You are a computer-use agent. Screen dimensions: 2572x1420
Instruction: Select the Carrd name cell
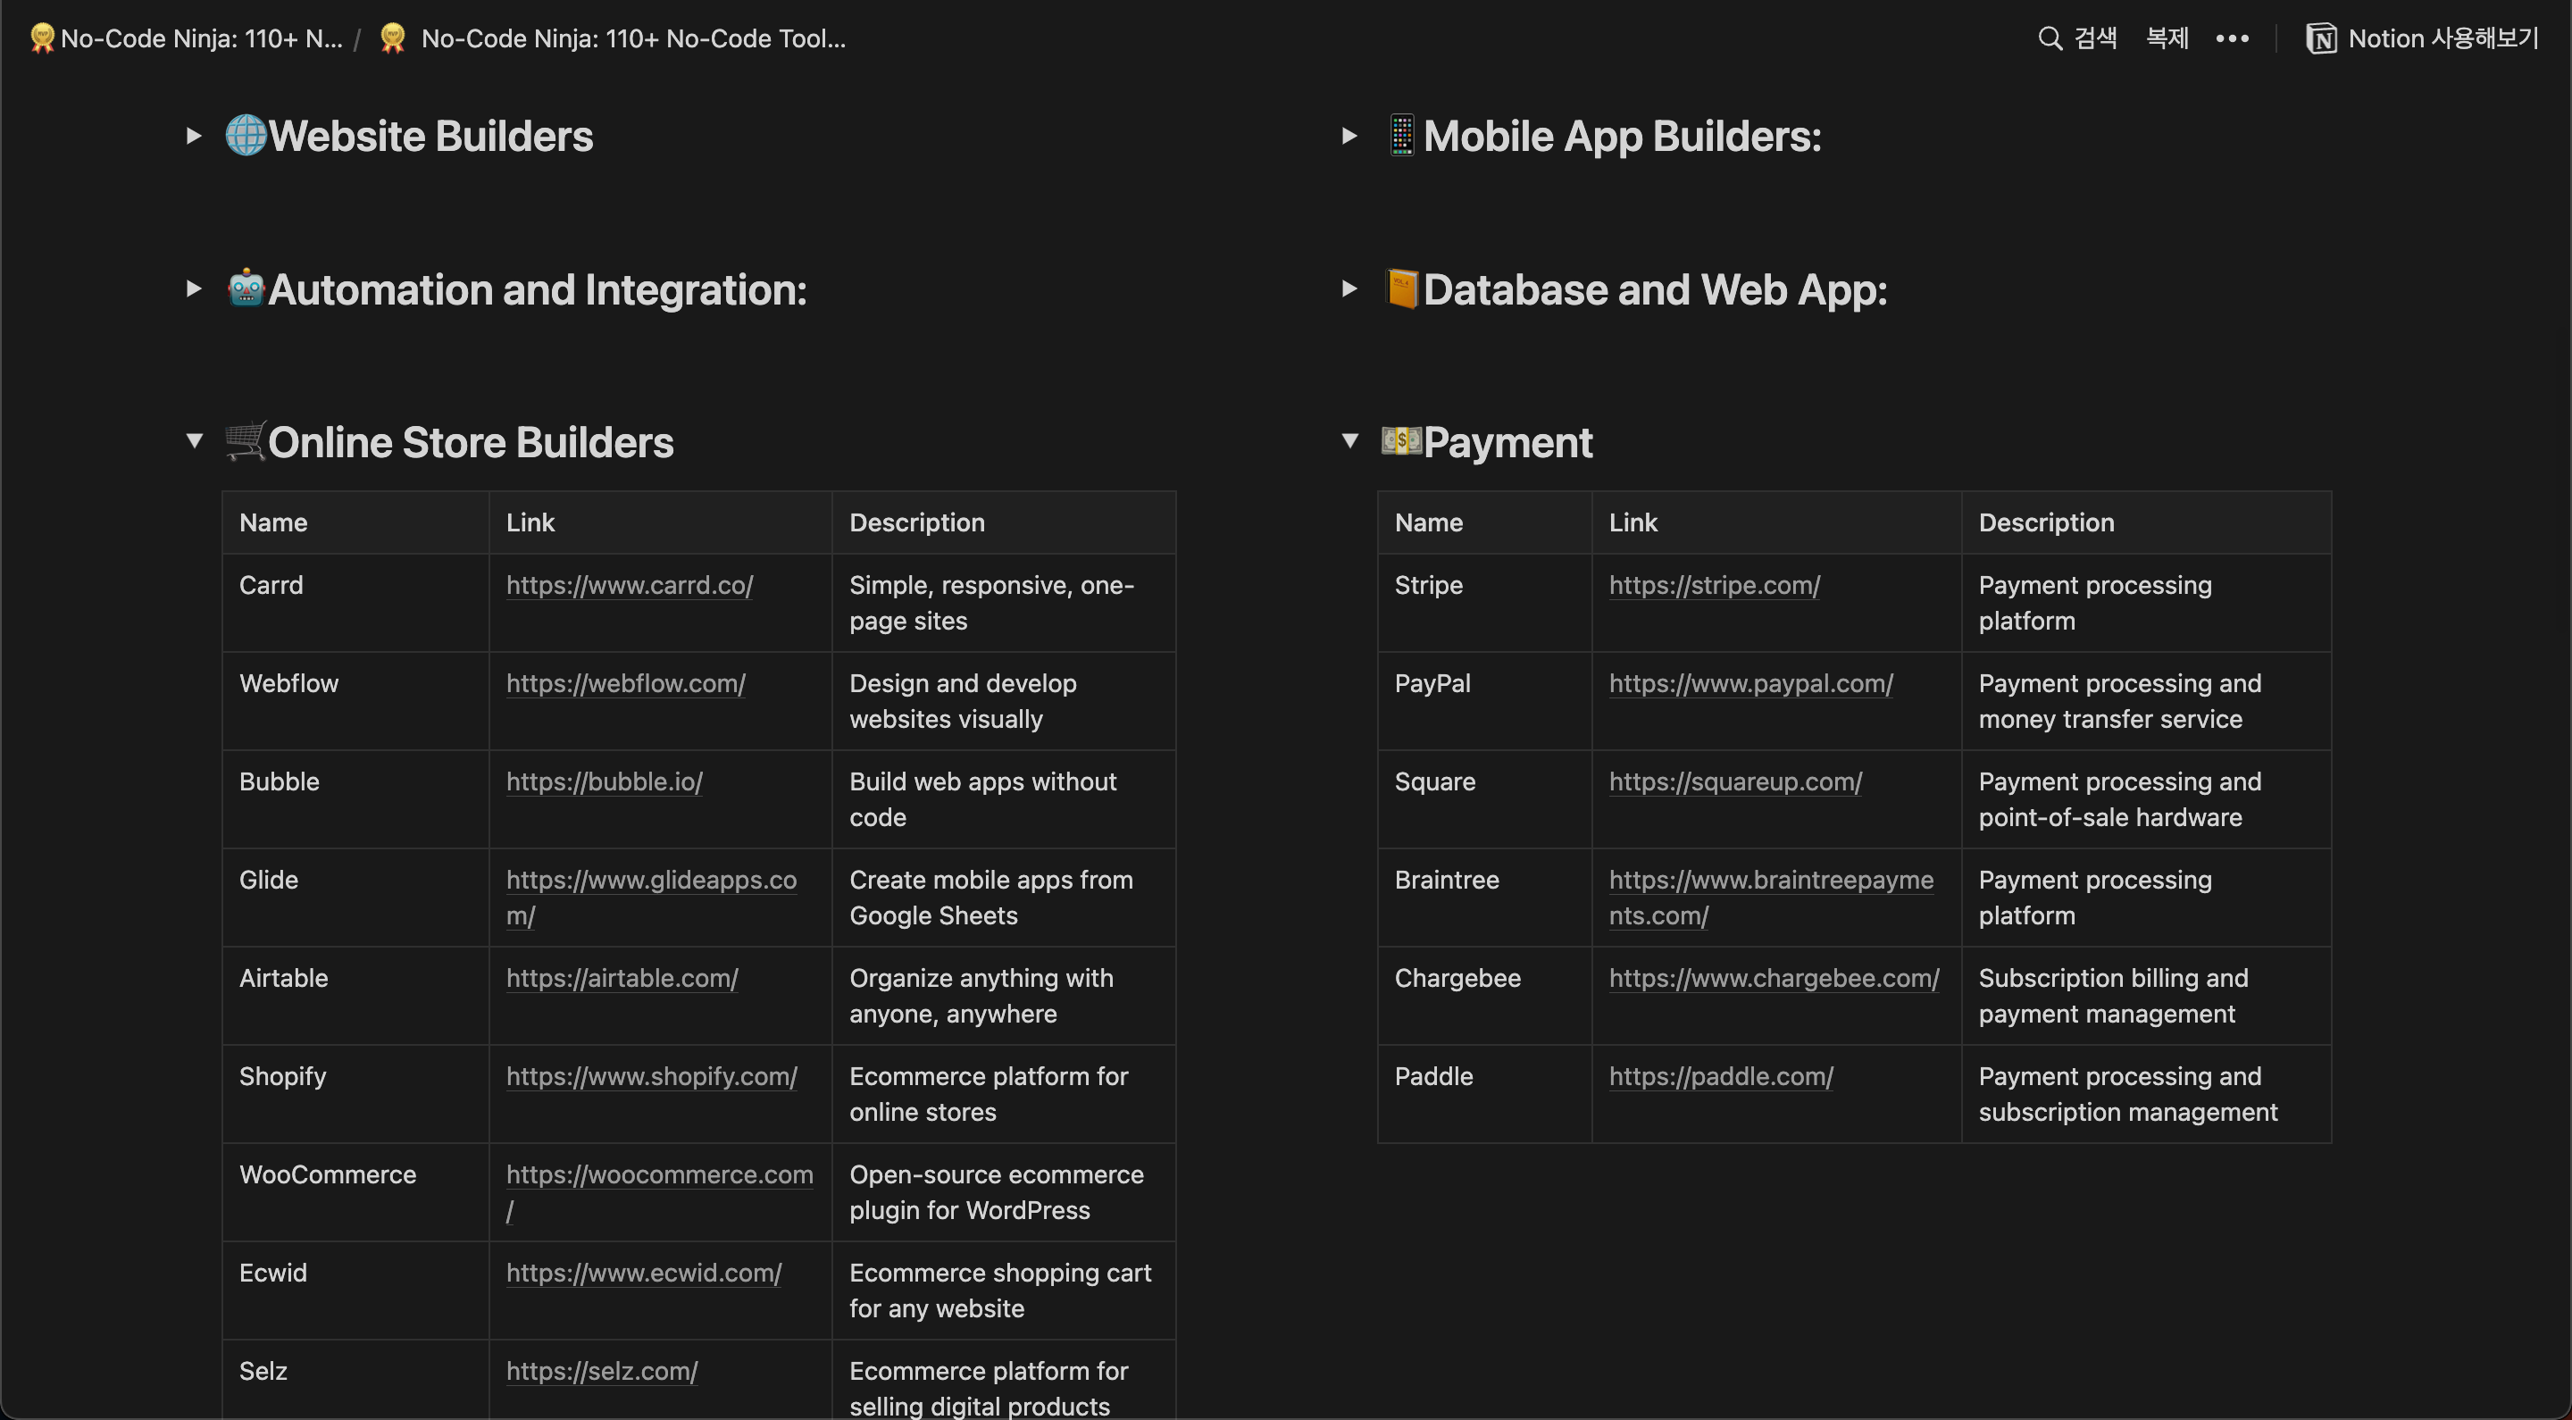tap(355, 602)
